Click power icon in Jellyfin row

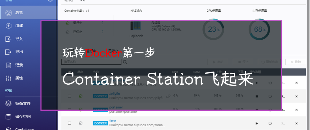[270, 96]
